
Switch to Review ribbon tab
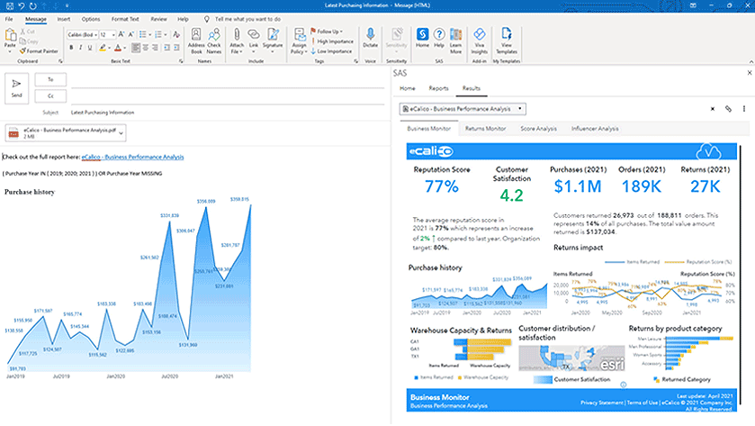pos(159,19)
